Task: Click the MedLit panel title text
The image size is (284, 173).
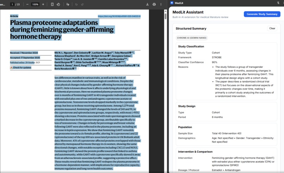Action: pyautogui.click(x=179, y=3)
